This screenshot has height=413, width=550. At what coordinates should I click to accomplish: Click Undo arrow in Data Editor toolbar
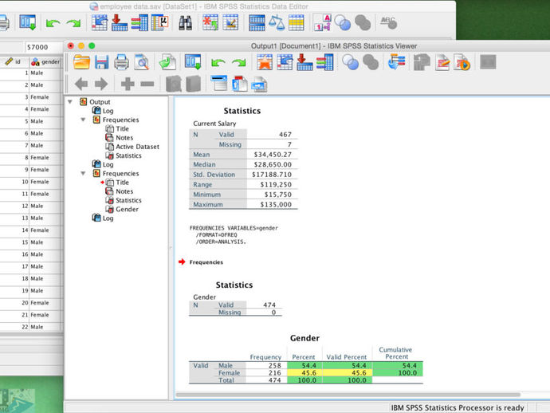pos(53,23)
